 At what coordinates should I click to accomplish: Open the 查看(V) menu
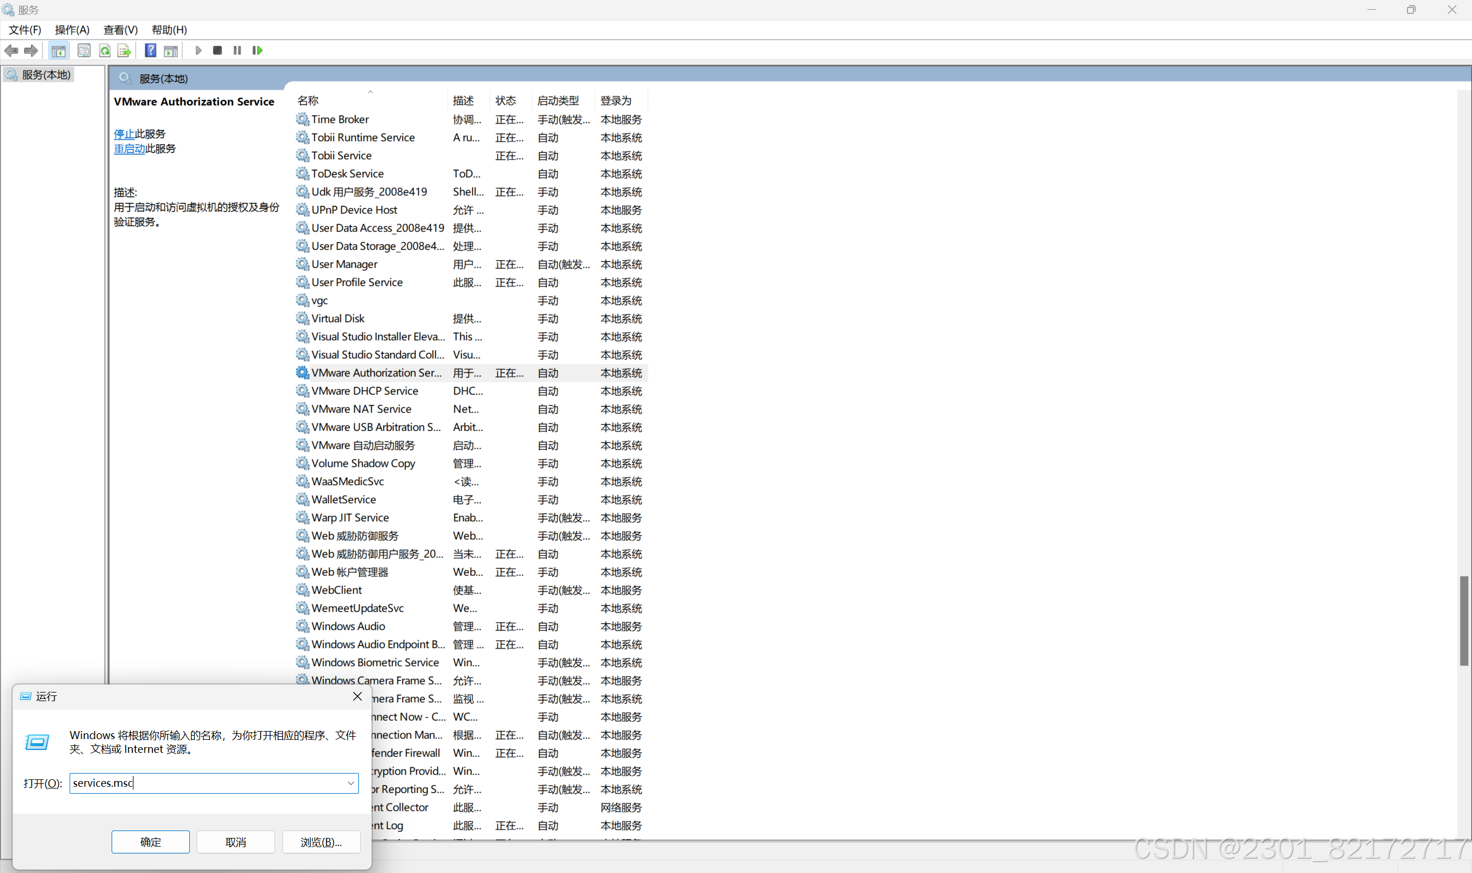tap(120, 29)
